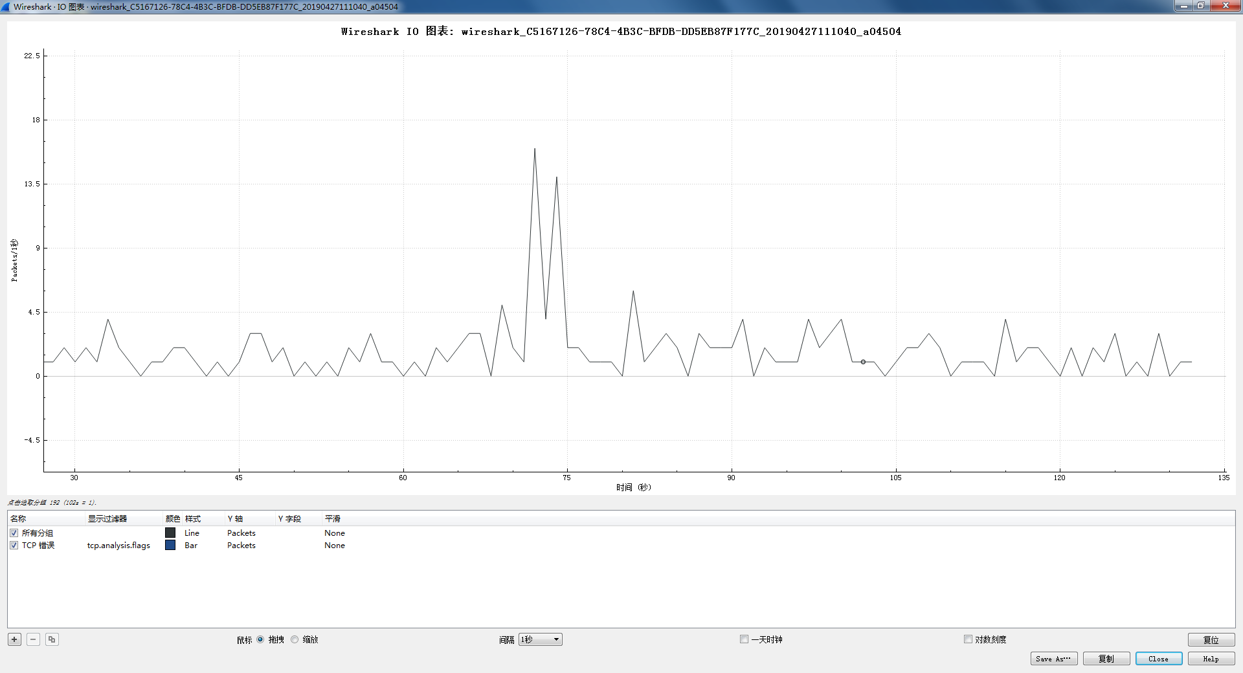Click the Bar style cell for TCP 错误
The image size is (1243, 673).
click(x=191, y=546)
